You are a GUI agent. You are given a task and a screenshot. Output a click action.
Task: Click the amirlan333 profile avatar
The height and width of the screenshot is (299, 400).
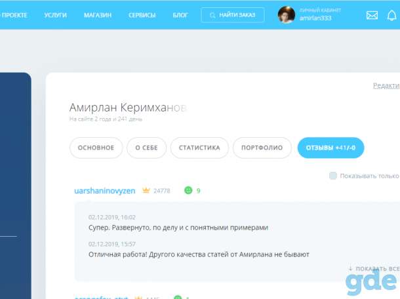(286, 15)
